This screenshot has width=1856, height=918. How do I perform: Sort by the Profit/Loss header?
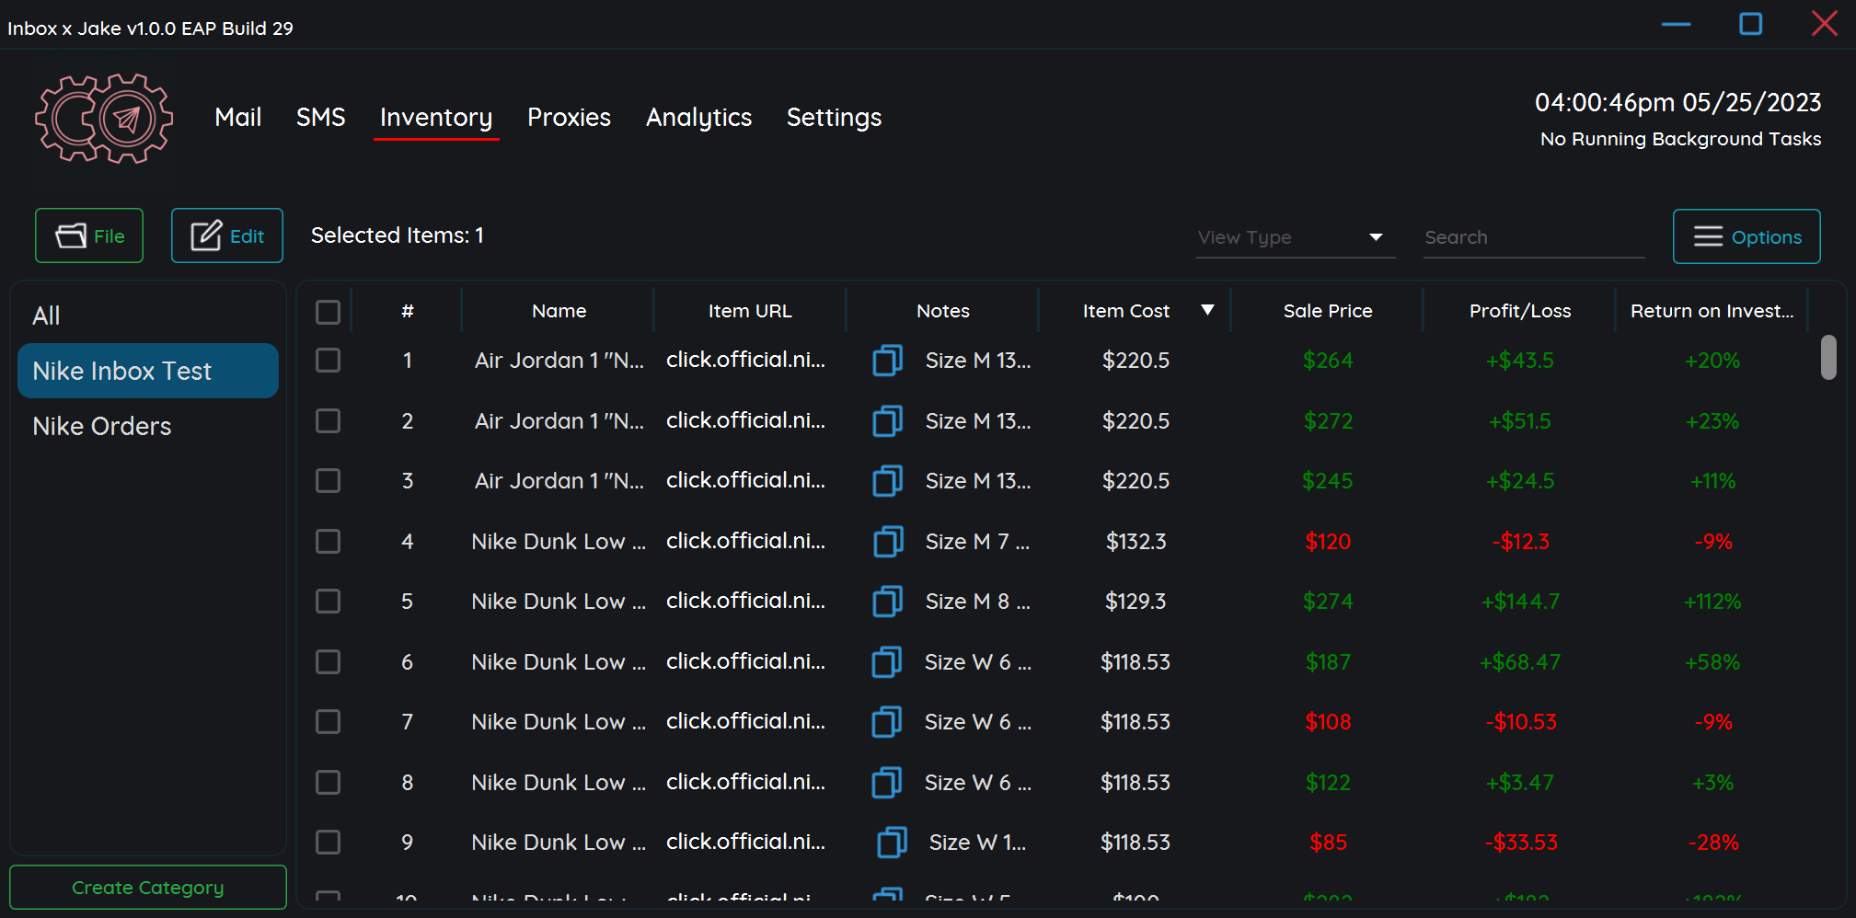(x=1520, y=311)
